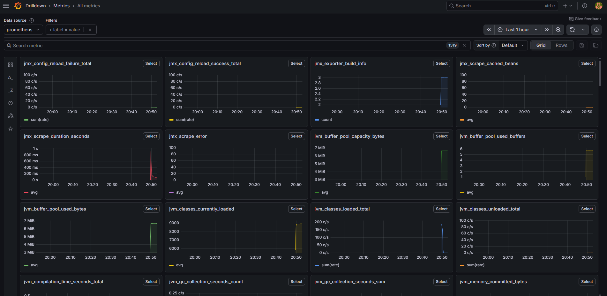The image size is (607, 296).
Task: Click the jmx_scrape_duration_seconds chart
Action: (91, 166)
